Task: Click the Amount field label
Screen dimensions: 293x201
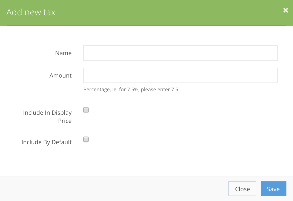Action: [61, 75]
